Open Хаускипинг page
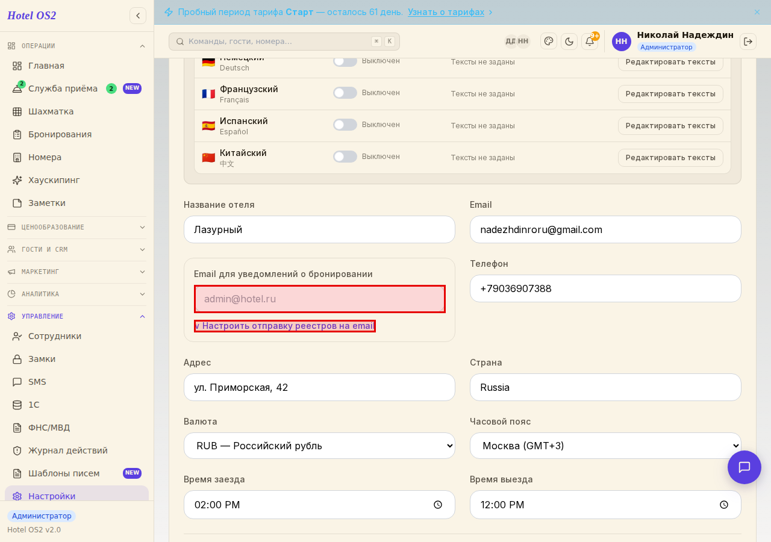 pyautogui.click(x=76, y=180)
